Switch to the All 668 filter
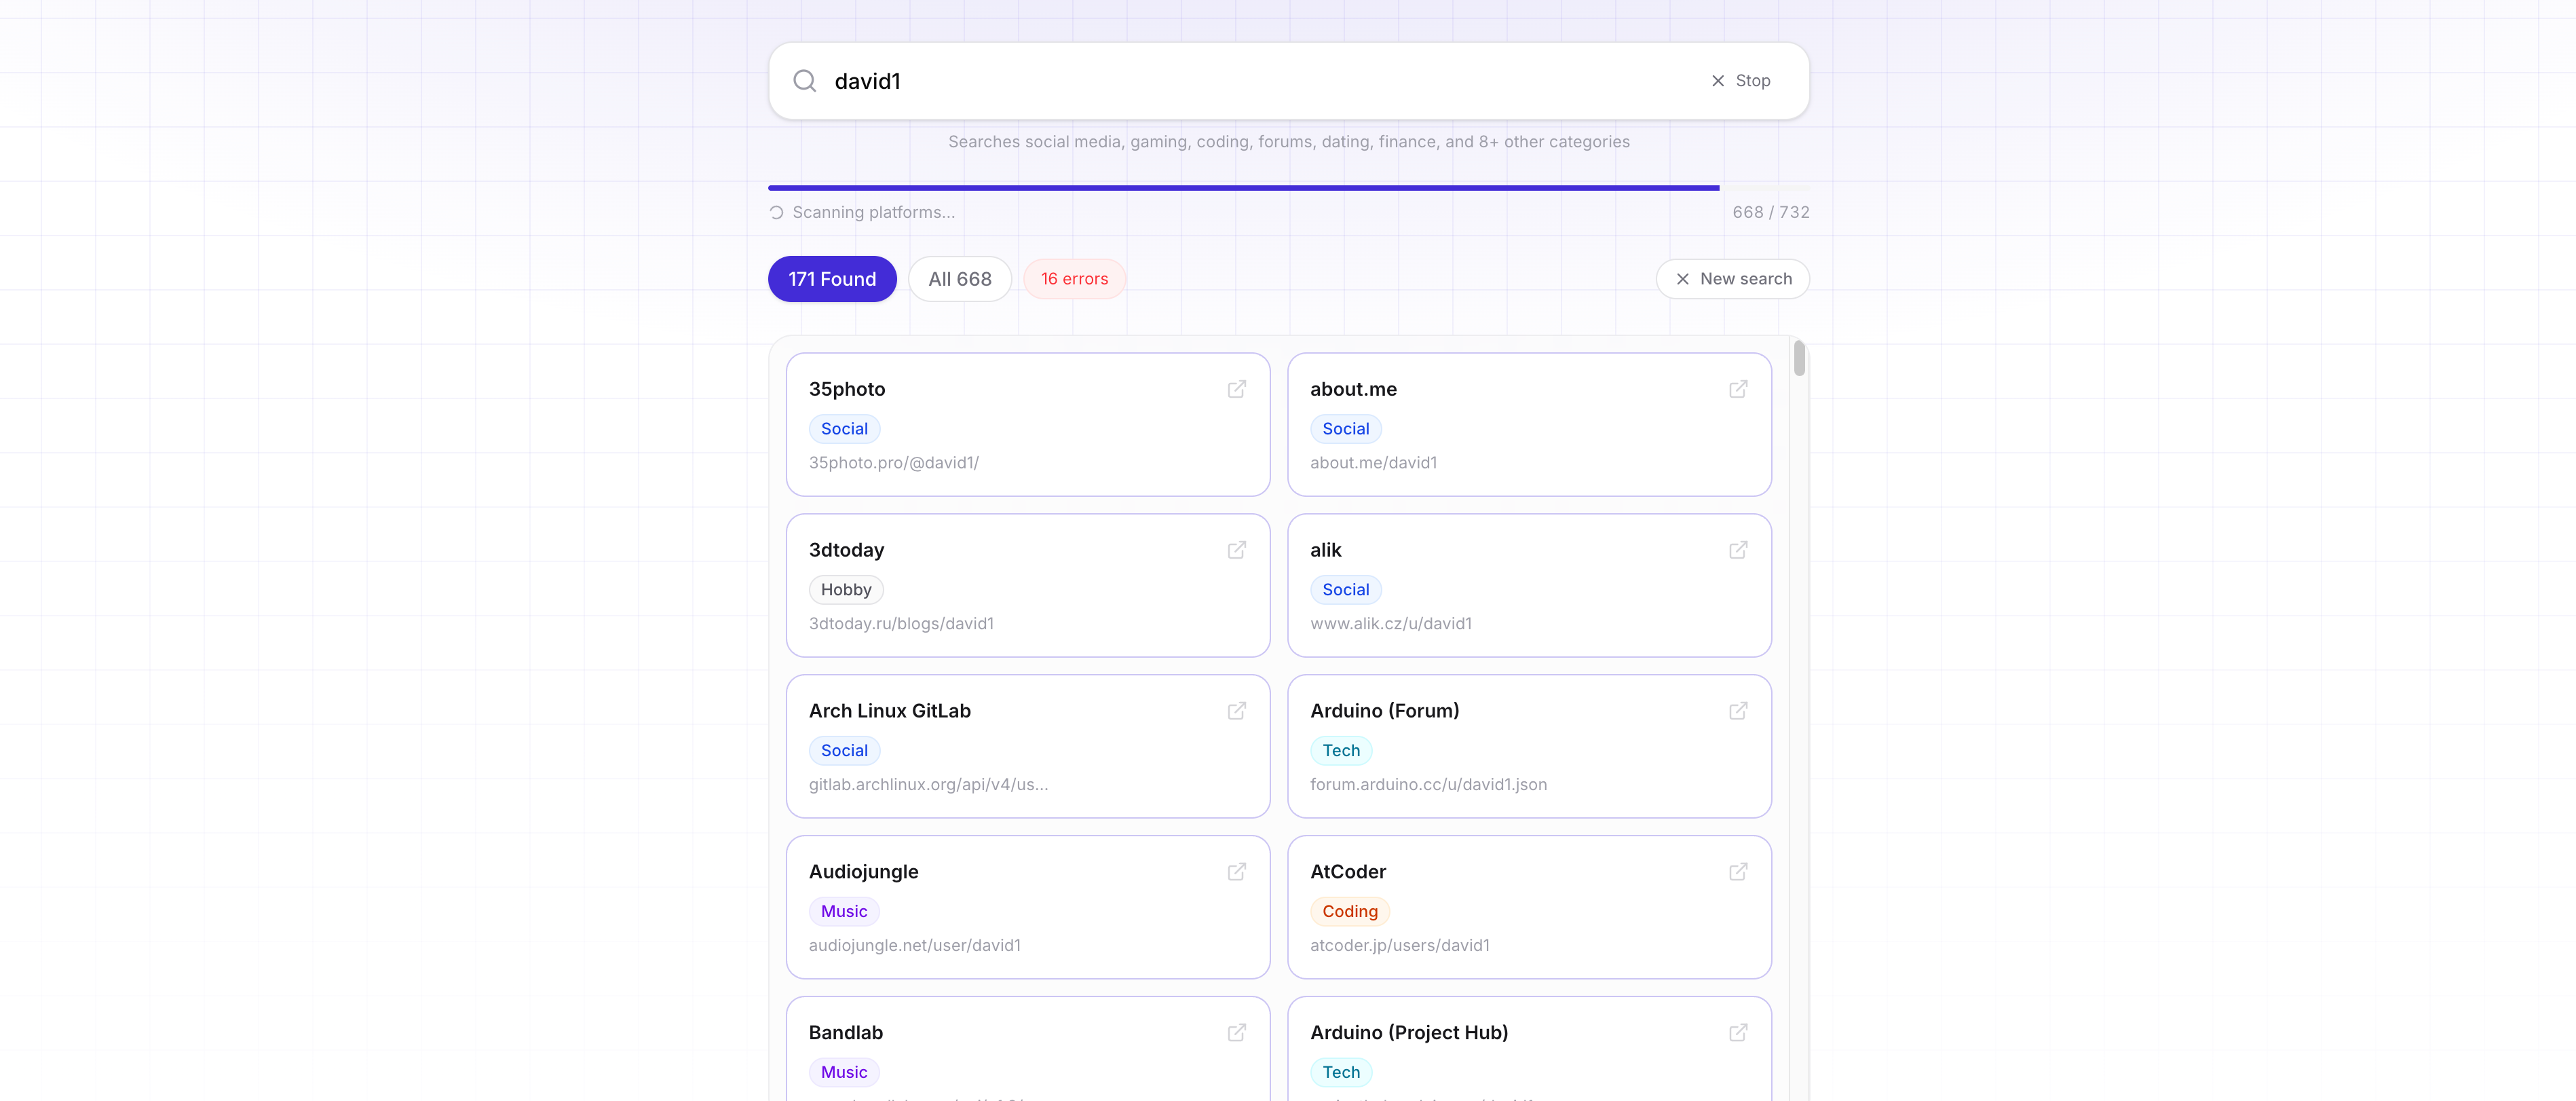This screenshot has width=2576, height=1101. point(960,279)
